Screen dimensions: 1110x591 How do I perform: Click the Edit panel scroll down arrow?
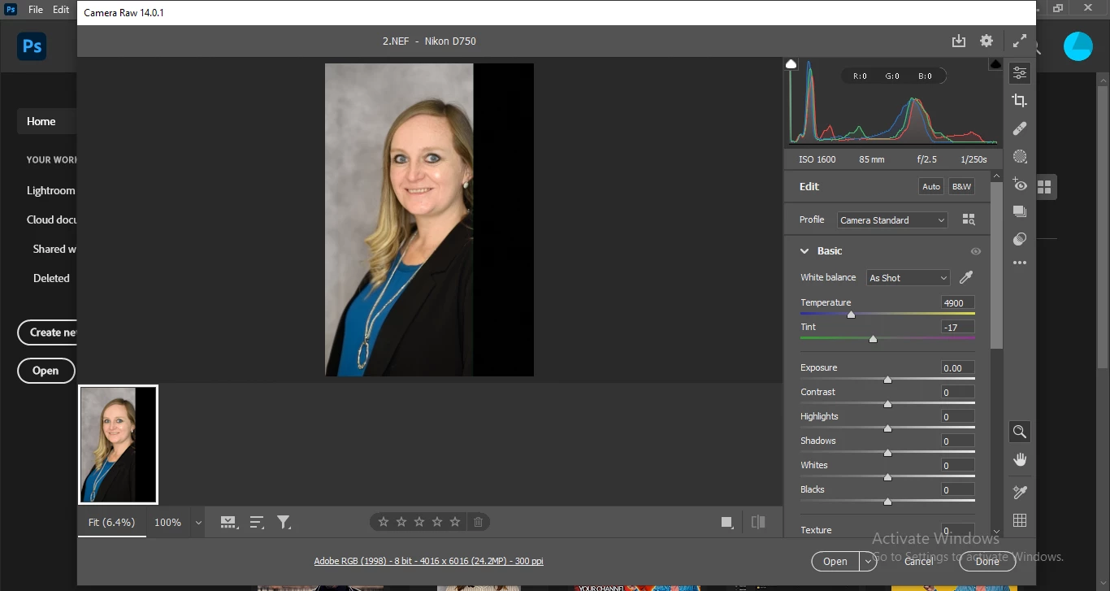[x=997, y=532]
